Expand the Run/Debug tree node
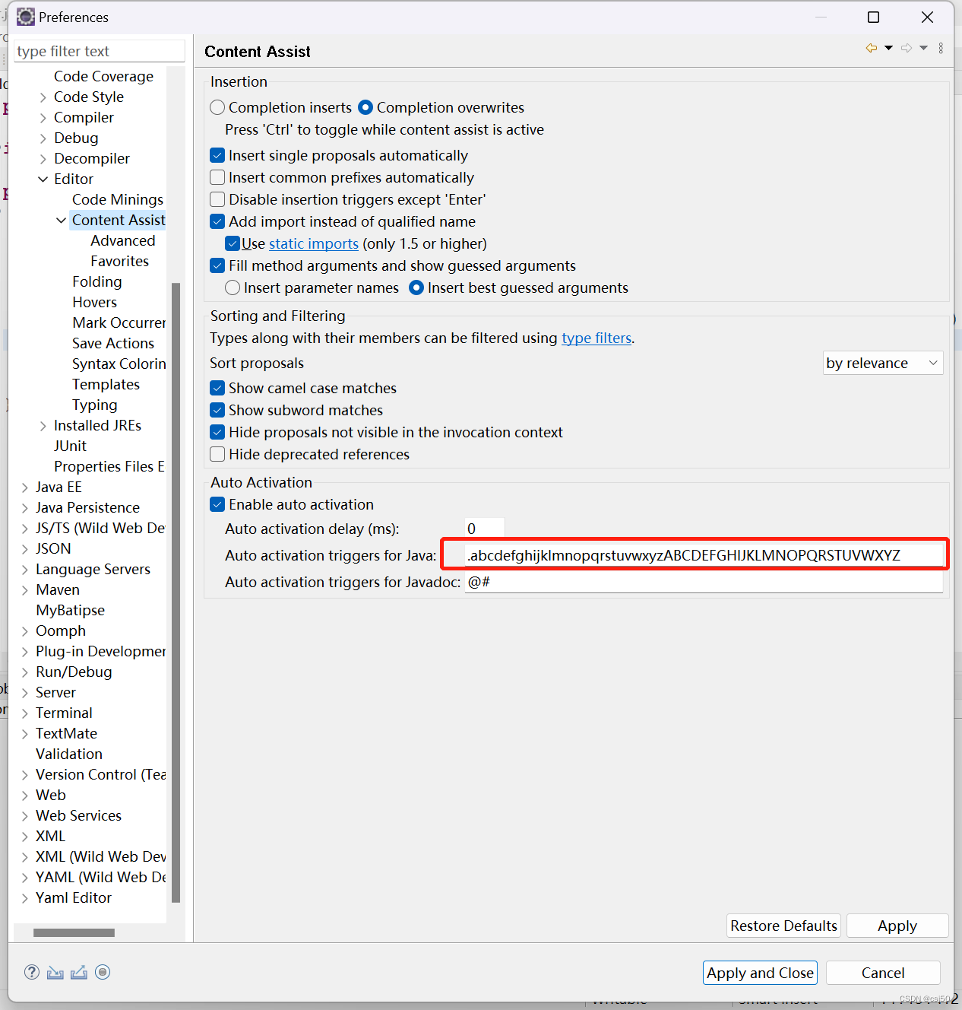The height and width of the screenshot is (1010, 962). [x=25, y=672]
